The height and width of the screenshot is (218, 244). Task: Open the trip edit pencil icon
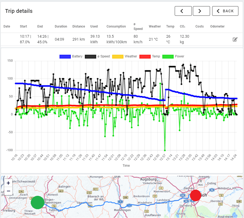click(x=235, y=39)
